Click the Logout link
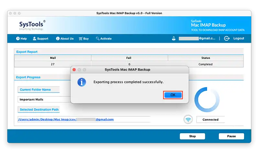This screenshot has height=152, width=259. coord(239,38)
